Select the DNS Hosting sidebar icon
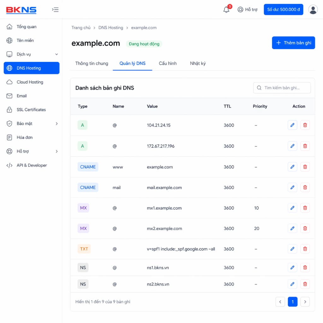The image size is (323, 323). point(10,68)
